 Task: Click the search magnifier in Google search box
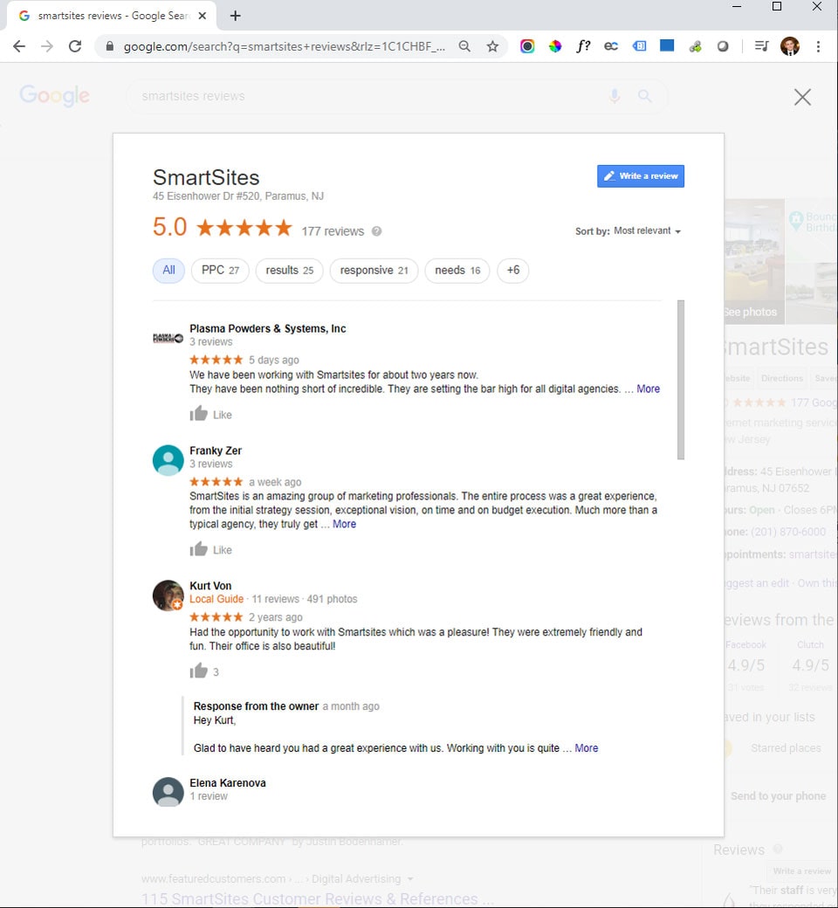tap(644, 96)
